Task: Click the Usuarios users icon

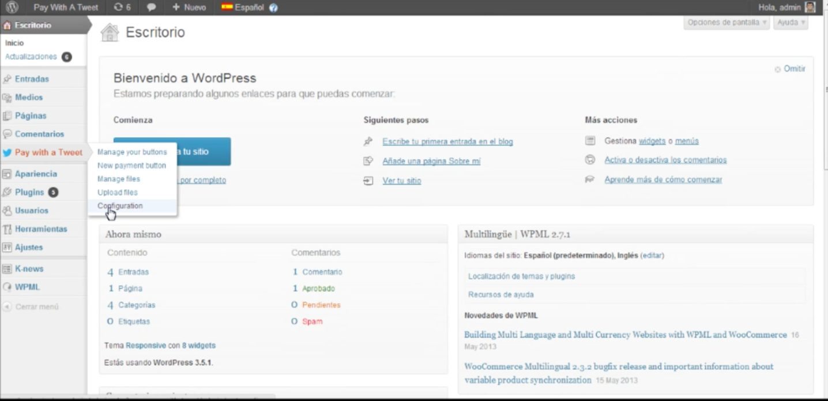Action: coord(7,211)
